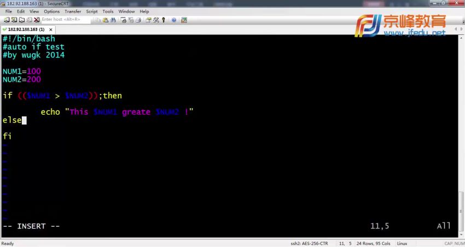This screenshot has width=465, height=247.
Task: Launch SecureFX from the rightmost toolbar icon
Action: tap(184, 20)
